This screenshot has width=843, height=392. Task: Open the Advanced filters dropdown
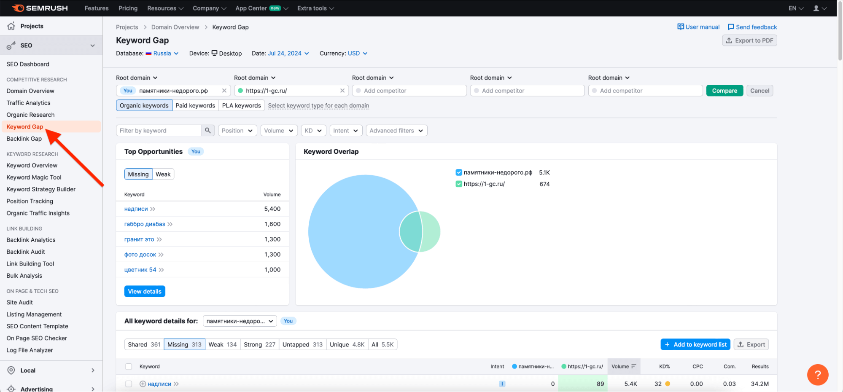396,131
